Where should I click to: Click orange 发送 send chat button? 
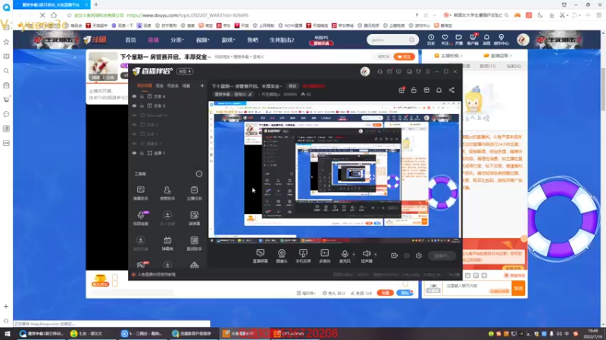point(518,289)
